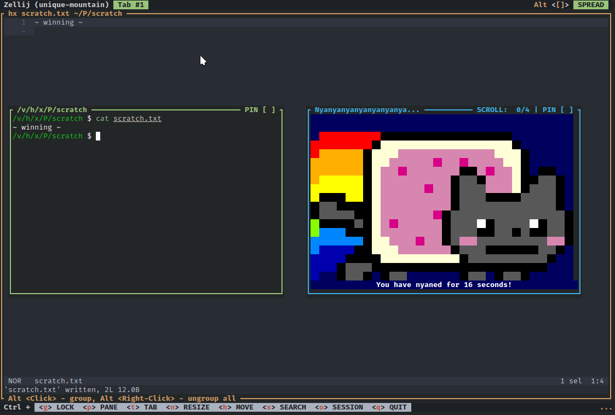The image size is (615, 415).
Task: Open MOVE mode in the status bar
Action: pos(235,407)
